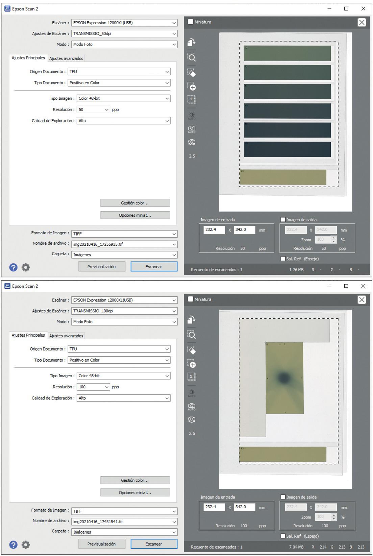
Task: Open Nombre de archivo dropdown img20210416_17255935.tif
Action: pyautogui.click(x=124, y=244)
